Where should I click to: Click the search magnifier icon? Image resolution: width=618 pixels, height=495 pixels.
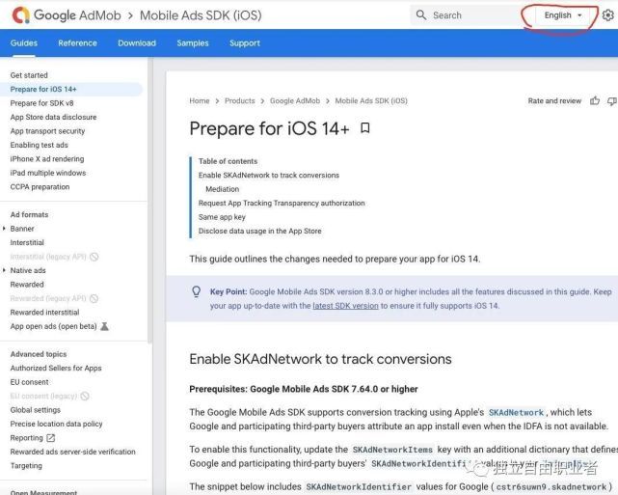(421, 15)
